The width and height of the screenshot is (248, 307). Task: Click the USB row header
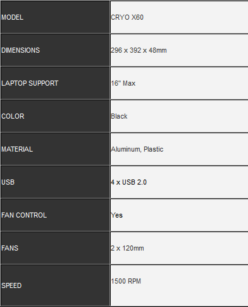pos(55,182)
